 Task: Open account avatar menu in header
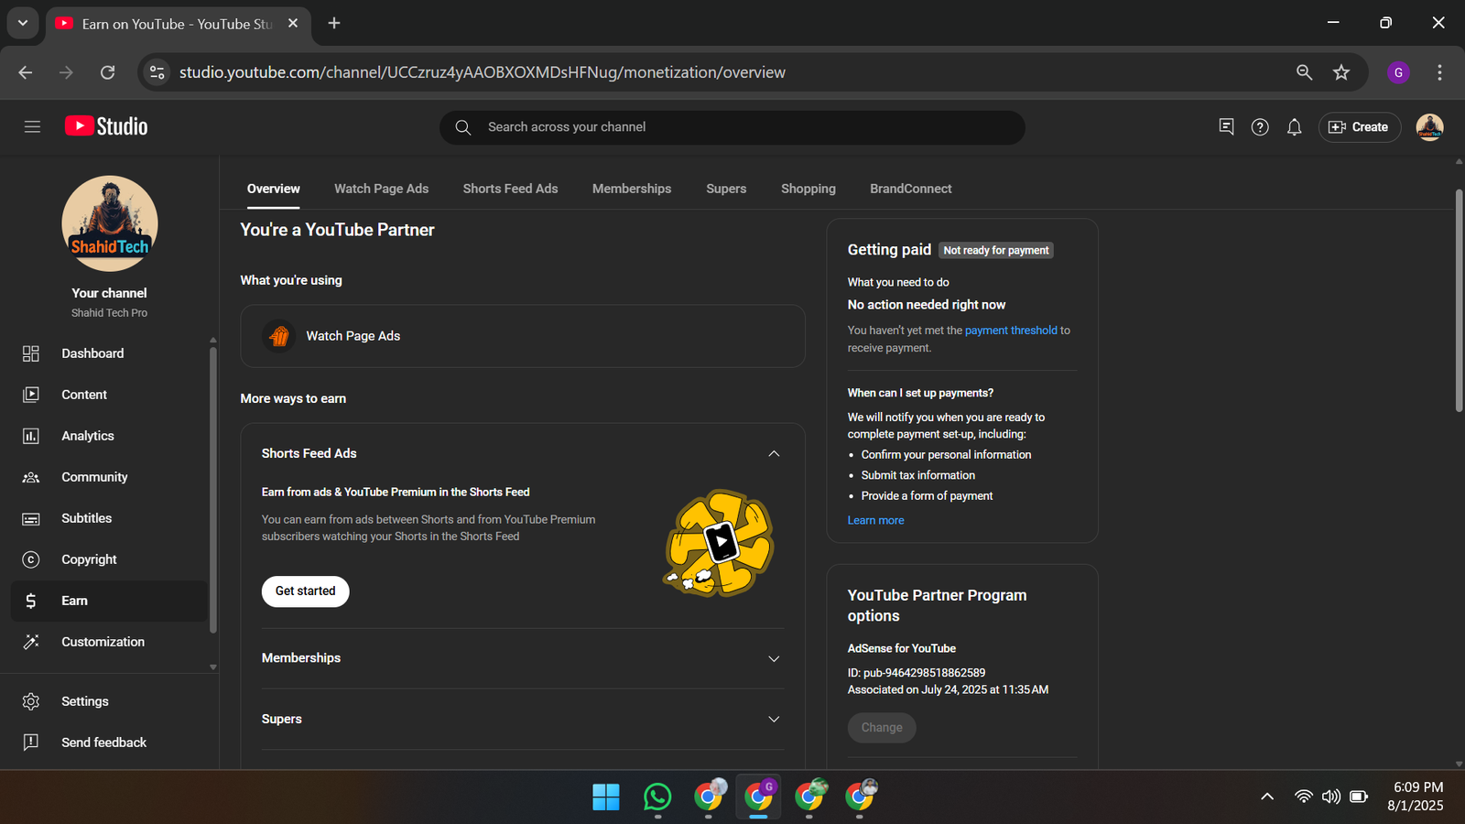pyautogui.click(x=1429, y=127)
